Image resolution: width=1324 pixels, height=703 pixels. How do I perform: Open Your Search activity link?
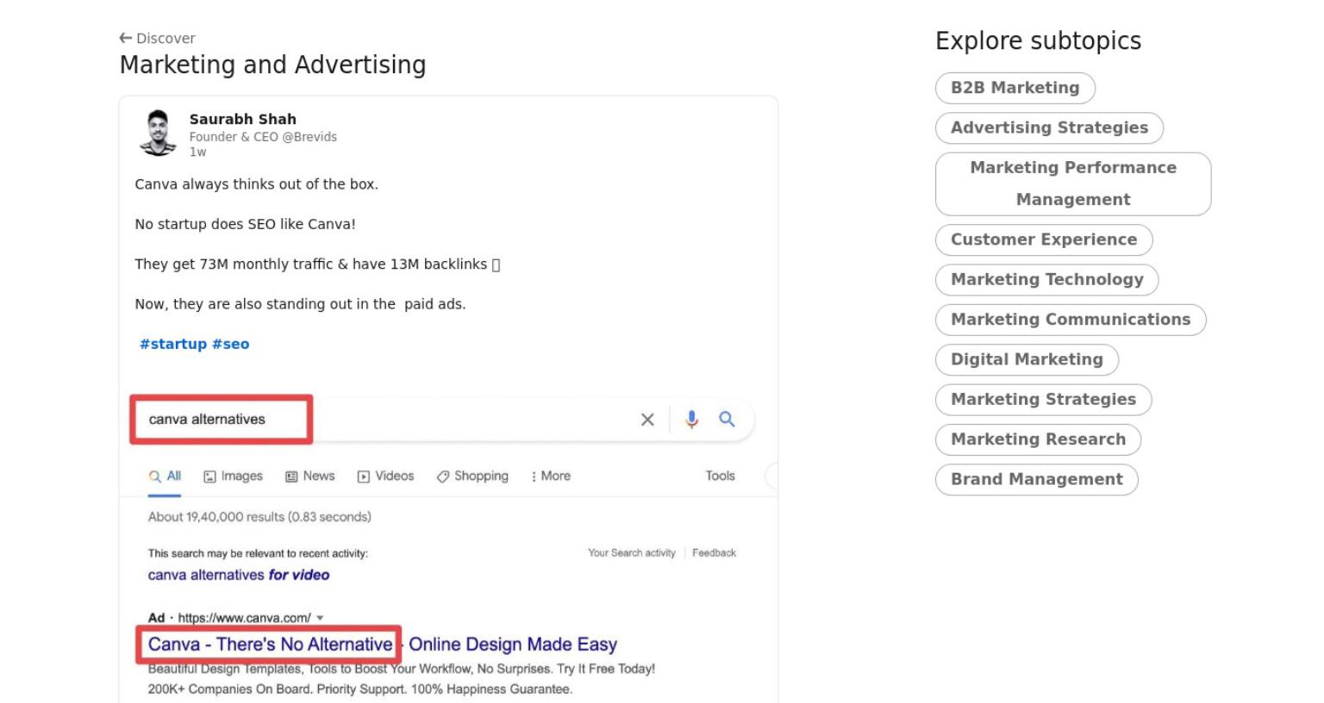(x=632, y=553)
